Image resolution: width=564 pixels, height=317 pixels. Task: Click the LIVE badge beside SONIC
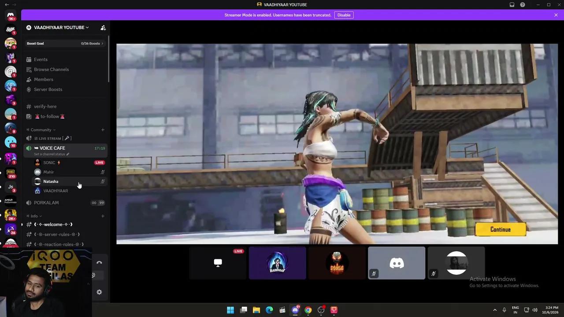click(x=100, y=163)
